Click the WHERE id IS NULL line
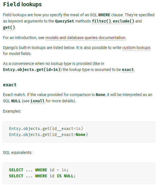Image resolution: width=165 pixels, height=185 pixels. 42,176
